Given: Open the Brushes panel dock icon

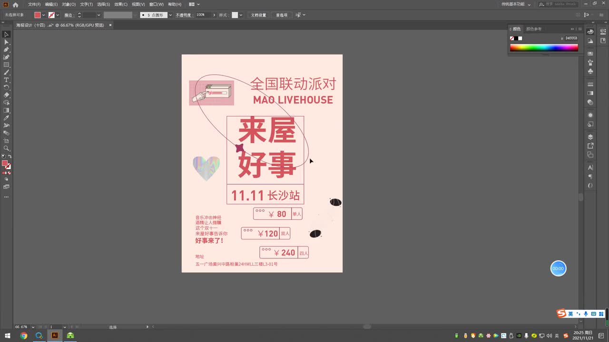Looking at the screenshot, I should click(x=590, y=62).
